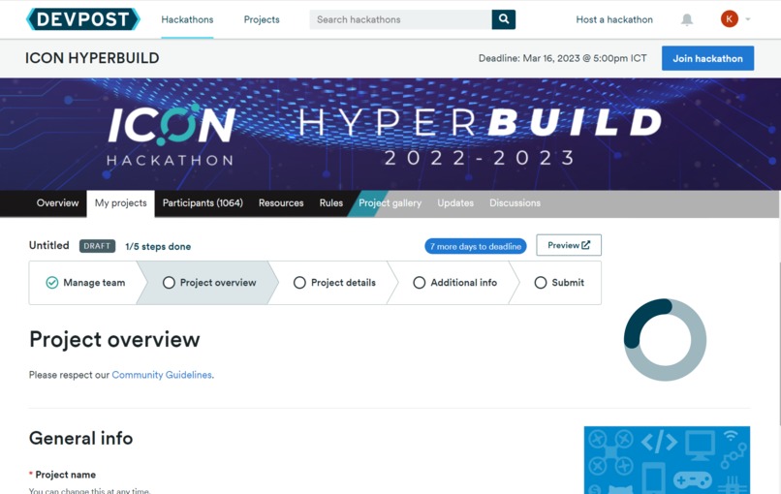Click the Devpost logo
The width and height of the screenshot is (781, 494).
83,19
